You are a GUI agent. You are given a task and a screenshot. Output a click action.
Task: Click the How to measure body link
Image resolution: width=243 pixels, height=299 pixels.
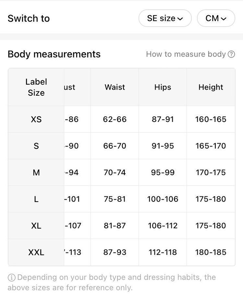186,54
